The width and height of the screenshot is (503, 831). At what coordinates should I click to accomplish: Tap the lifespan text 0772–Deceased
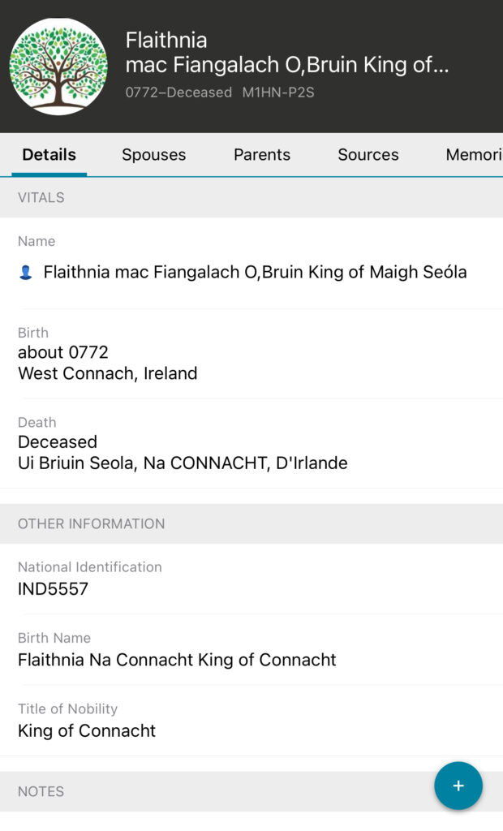pos(178,93)
